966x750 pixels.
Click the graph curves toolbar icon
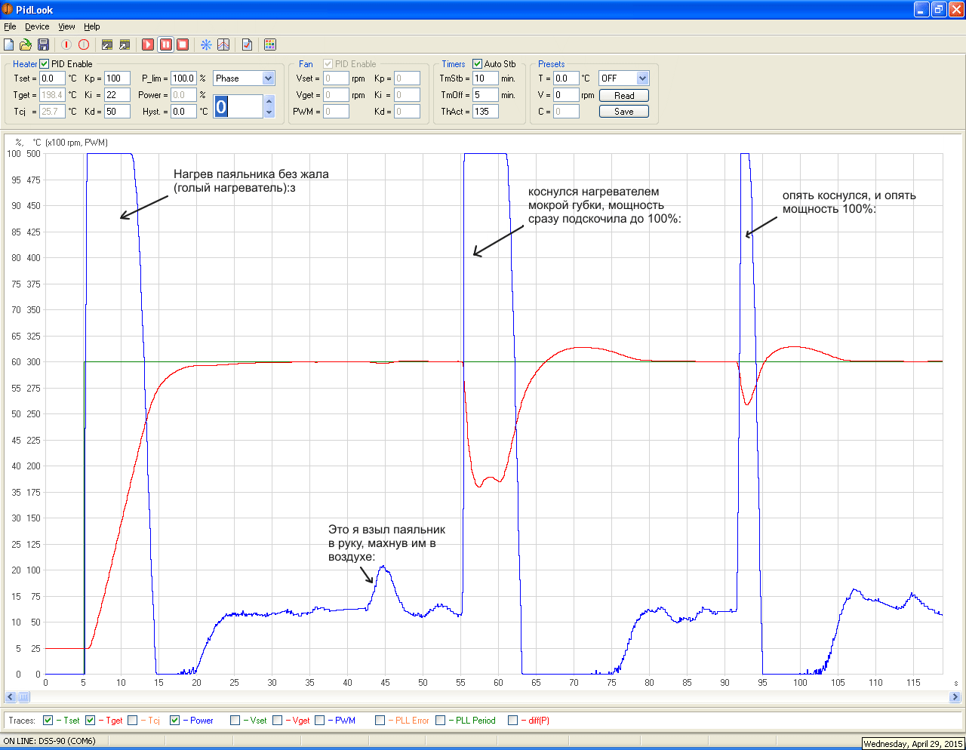pos(223,45)
